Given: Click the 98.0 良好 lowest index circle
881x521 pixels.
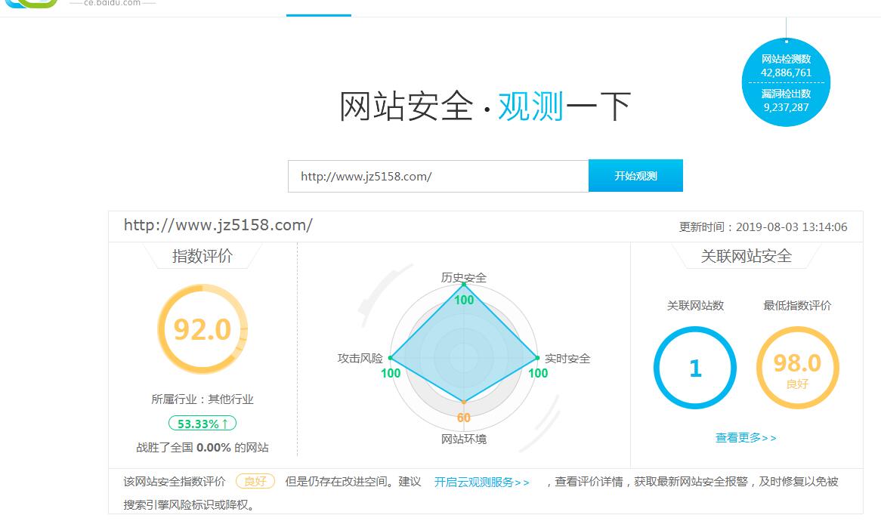Looking at the screenshot, I should tap(797, 368).
